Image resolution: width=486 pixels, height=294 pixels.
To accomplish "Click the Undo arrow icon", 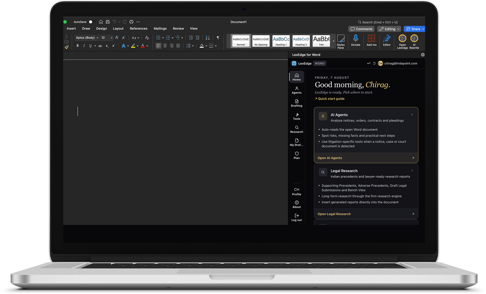I will pyautogui.click(x=115, y=22).
